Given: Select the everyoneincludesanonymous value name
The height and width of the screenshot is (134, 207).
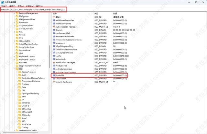Looking at the screenshot, I should click(69, 40).
